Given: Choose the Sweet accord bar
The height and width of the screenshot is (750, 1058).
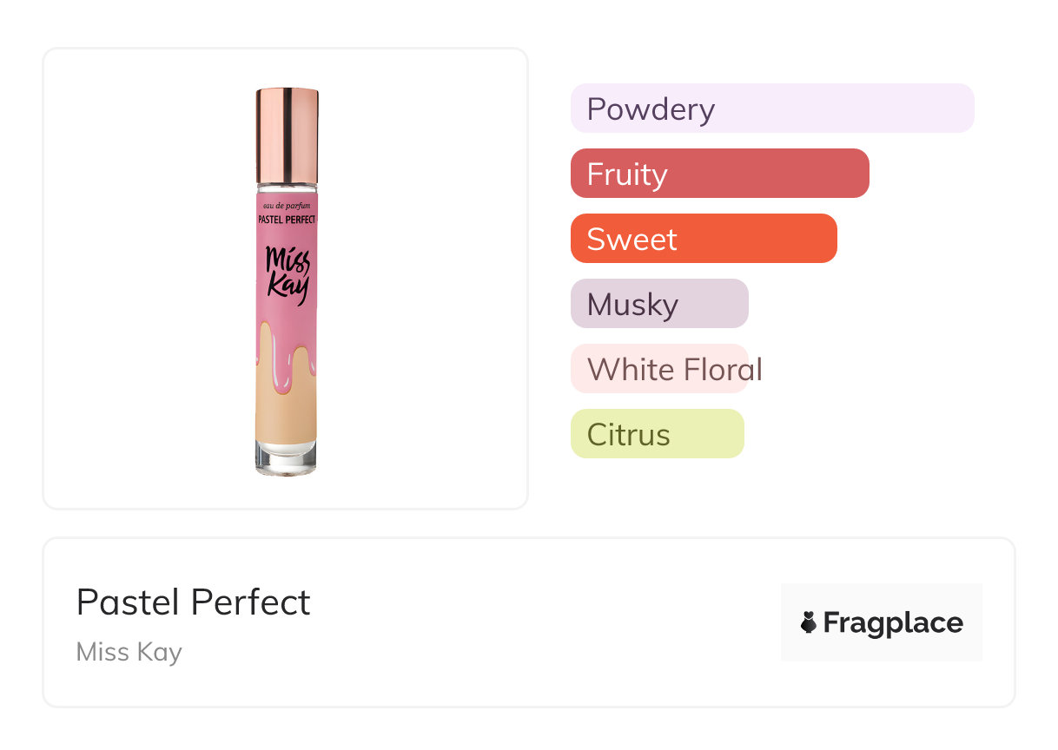Looking at the screenshot, I should pos(703,239).
